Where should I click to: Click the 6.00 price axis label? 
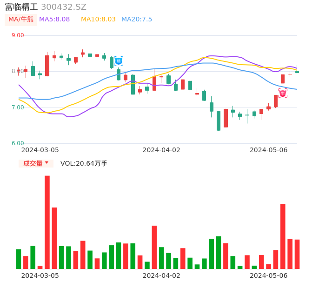pyautogui.click(x=18, y=143)
